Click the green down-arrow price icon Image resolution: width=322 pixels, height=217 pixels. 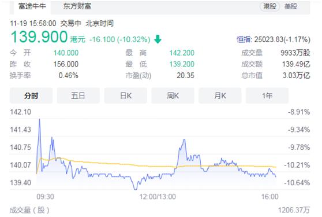(x=158, y=39)
